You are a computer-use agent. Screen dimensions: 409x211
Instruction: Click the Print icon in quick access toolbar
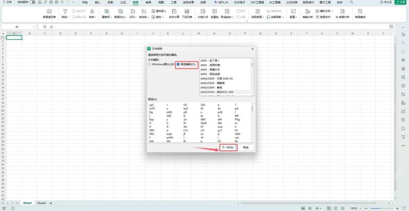[x=51, y=2]
